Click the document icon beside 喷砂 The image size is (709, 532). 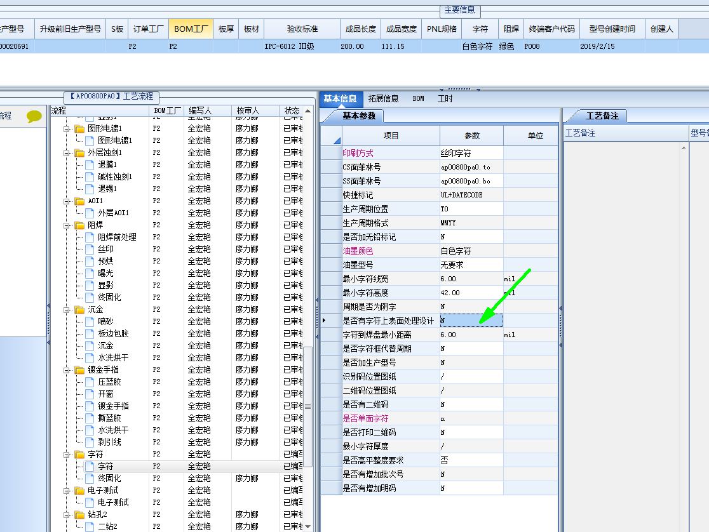90,321
